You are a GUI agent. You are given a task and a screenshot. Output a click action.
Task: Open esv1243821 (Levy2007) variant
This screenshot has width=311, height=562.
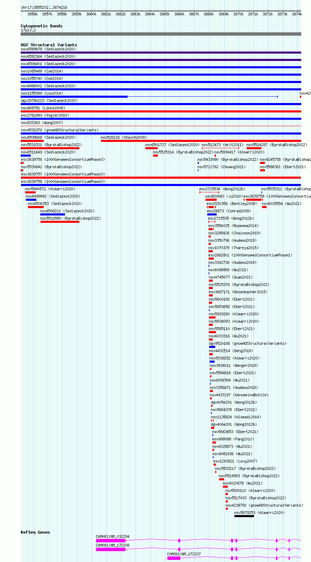click(235, 461)
